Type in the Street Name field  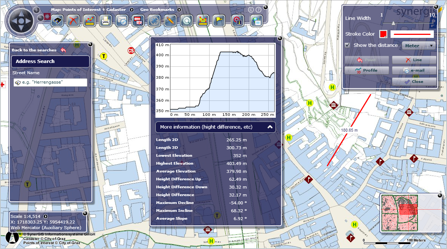[50, 82]
